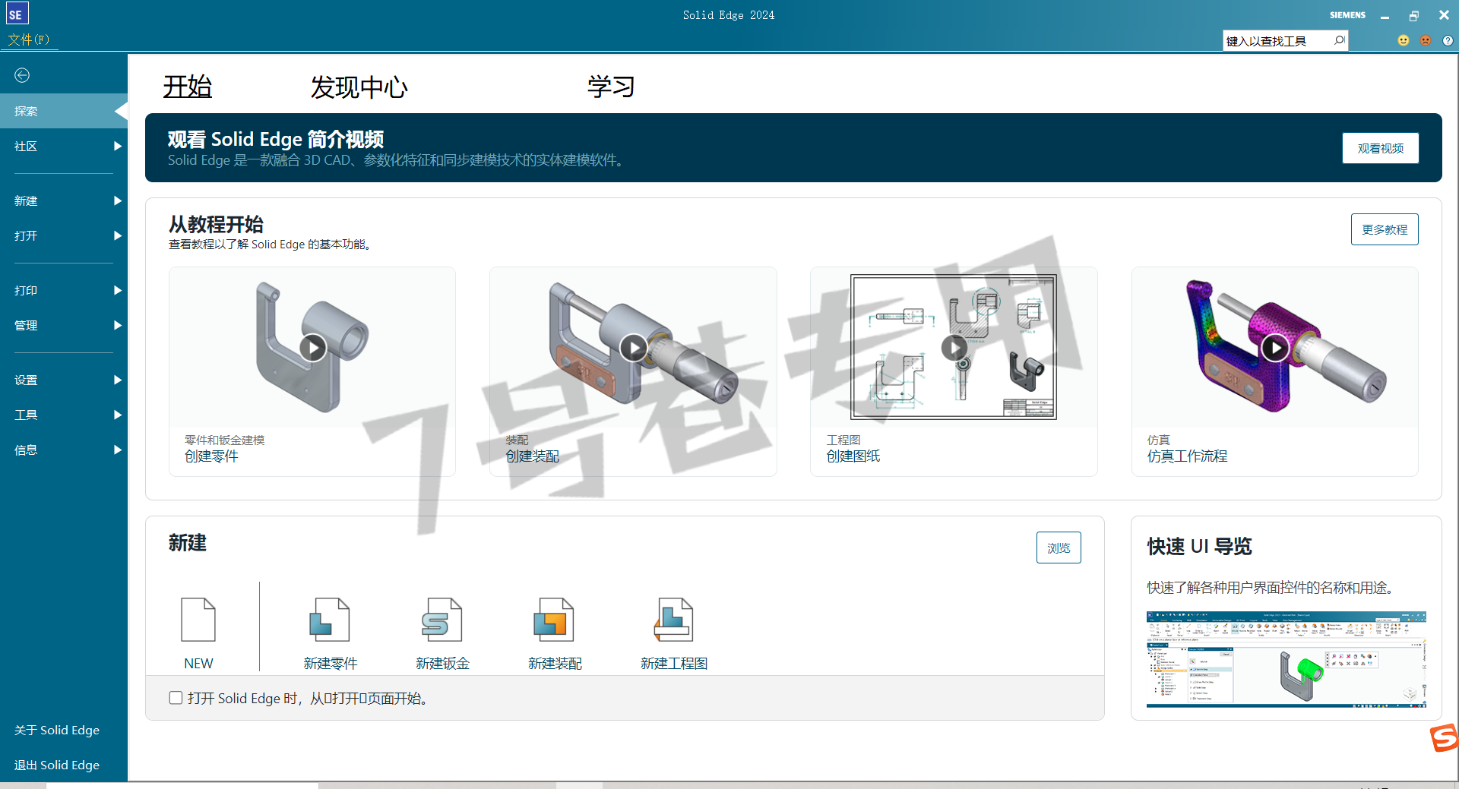Switch to the 学习 tab
This screenshot has height=789, width=1459.
click(x=611, y=87)
